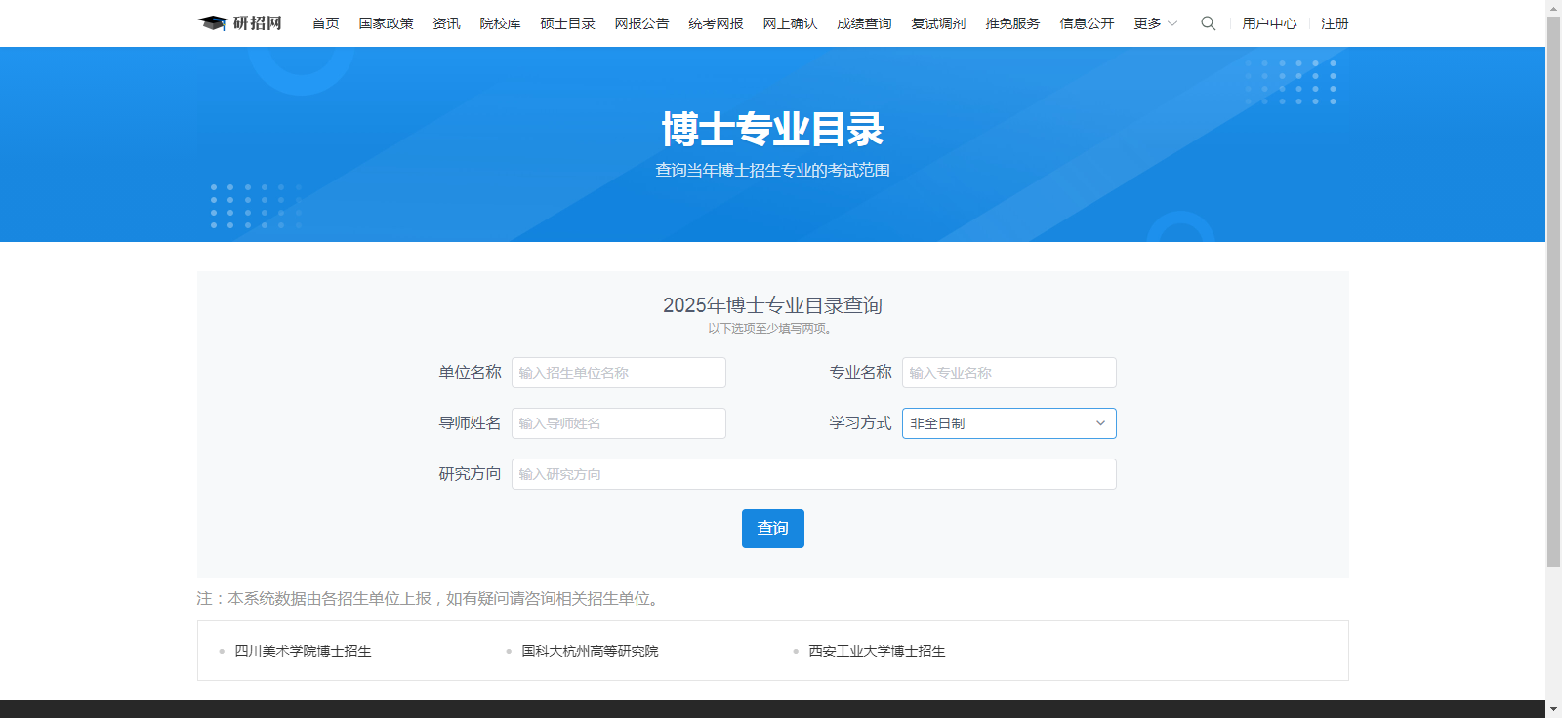
Task: Open 西安工业大学博士招生 link
Action: (x=877, y=651)
